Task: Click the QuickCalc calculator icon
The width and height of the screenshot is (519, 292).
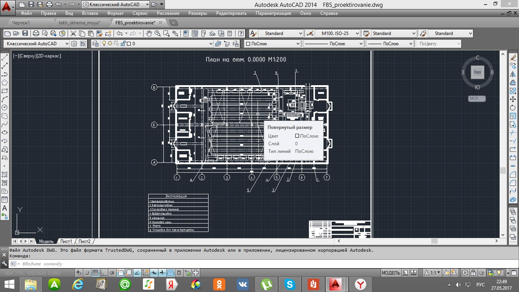Action: click(229, 33)
